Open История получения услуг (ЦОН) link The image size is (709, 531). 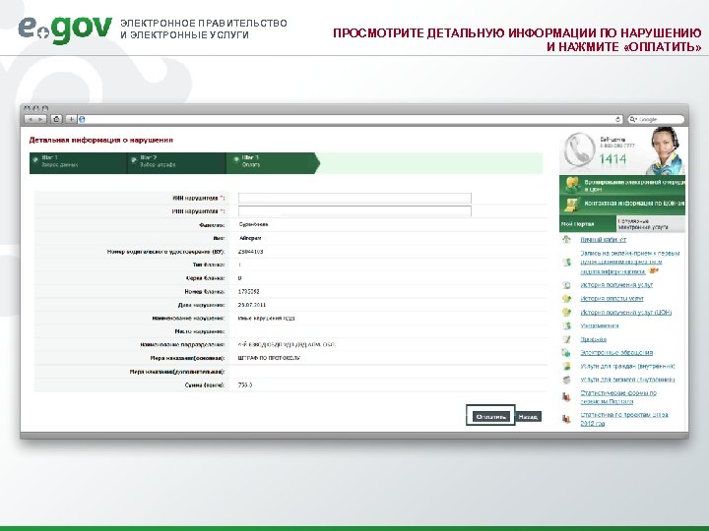point(626,312)
